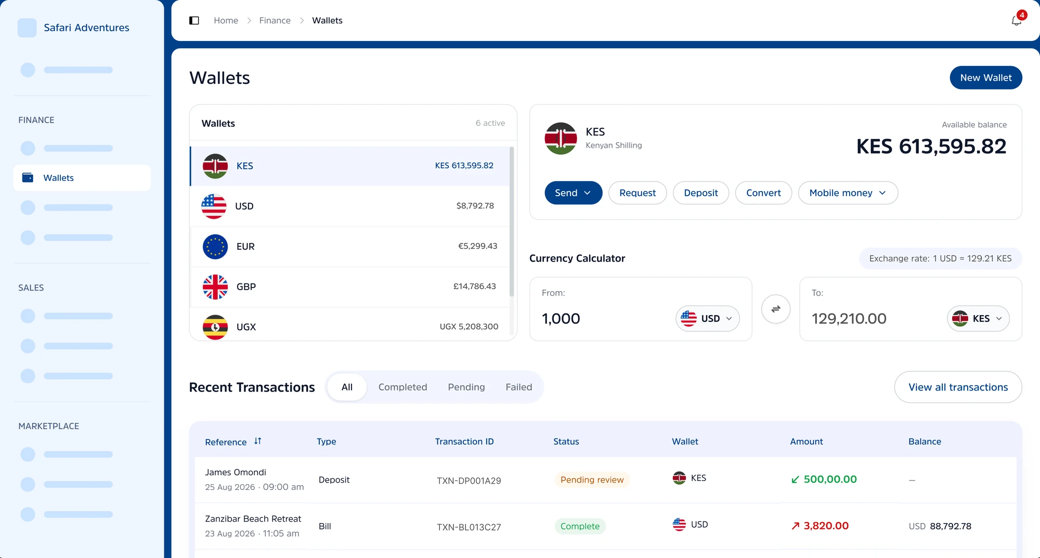The width and height of the screenshot is (1040, 558).
Task: Click the EU flag in EUR row
Action: click(215, 246)
